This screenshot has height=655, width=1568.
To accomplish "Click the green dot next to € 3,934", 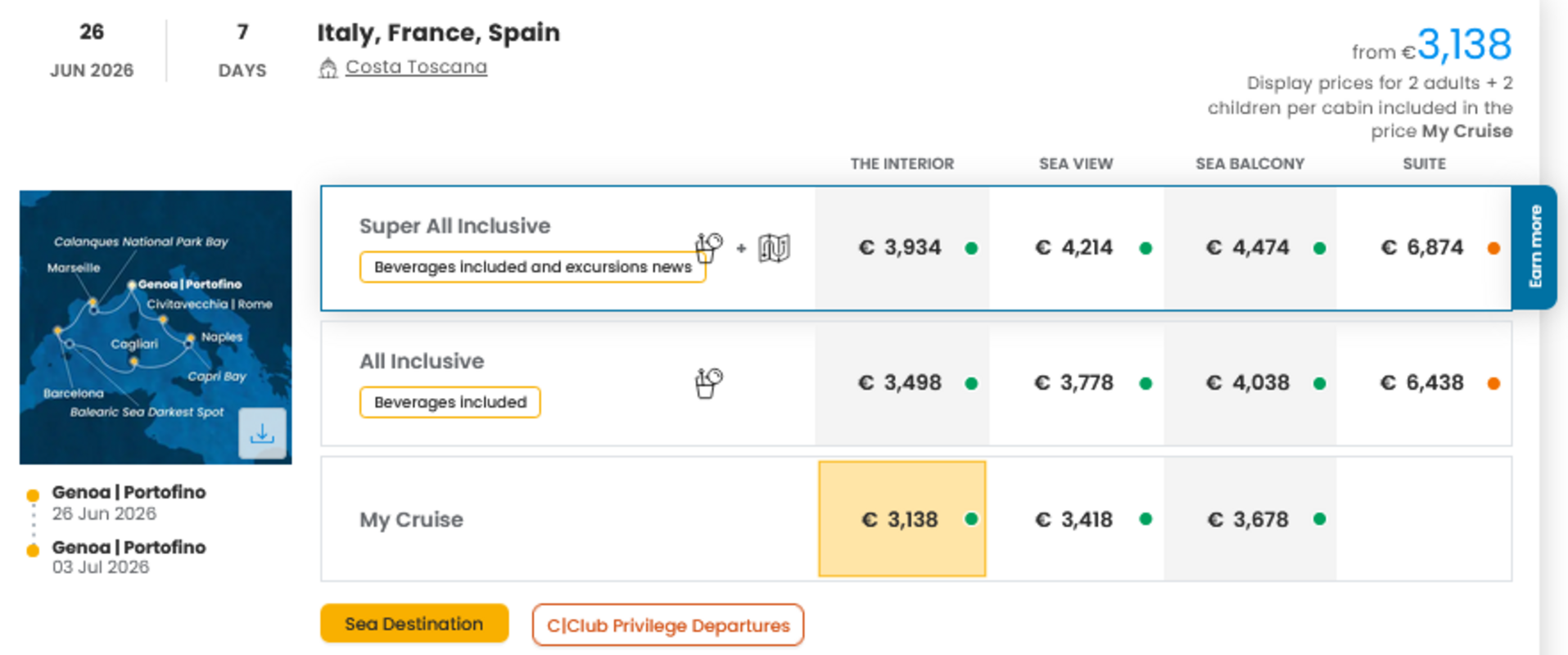I will (x=971, y=248).
